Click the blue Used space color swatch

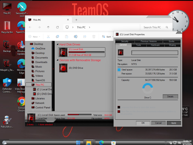click(x=119, y=70)
